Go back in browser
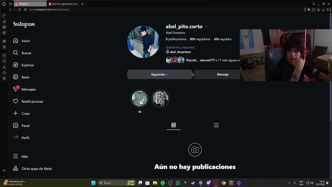Screen dimensions: 332x187 click(10, 10)
